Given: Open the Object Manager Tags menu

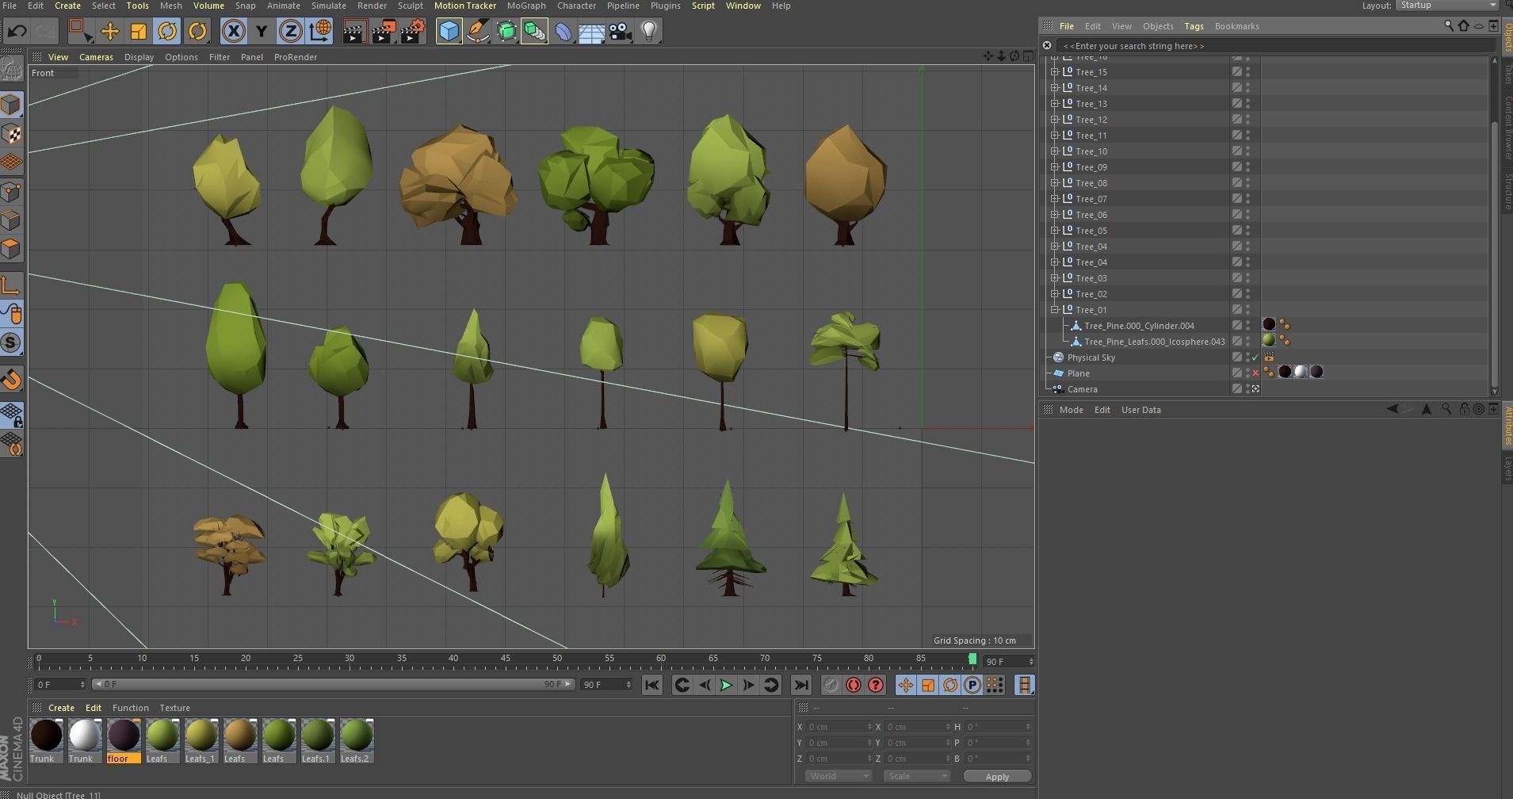Looking at the screenshot, I should tap(1194, 26).
